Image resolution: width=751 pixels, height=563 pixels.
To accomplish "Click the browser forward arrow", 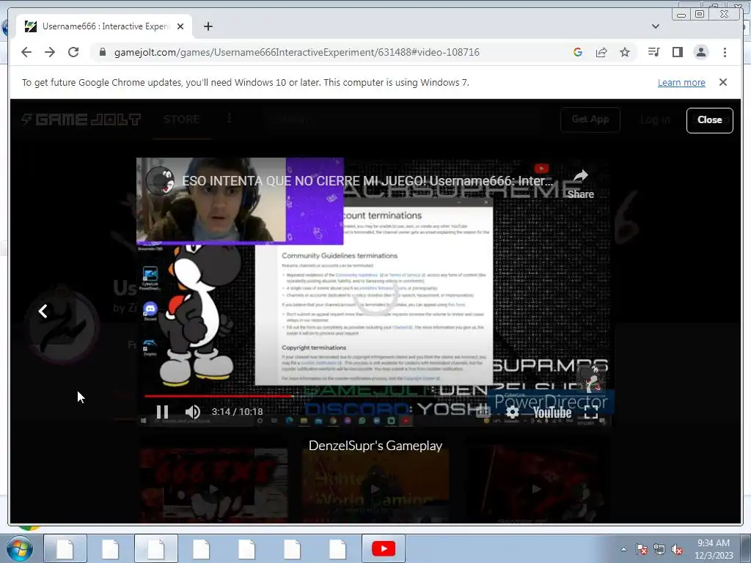I will (x=50, y=52).
